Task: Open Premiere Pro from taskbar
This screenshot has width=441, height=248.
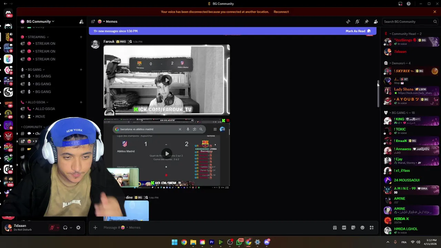Action: [x=212, y=242]
